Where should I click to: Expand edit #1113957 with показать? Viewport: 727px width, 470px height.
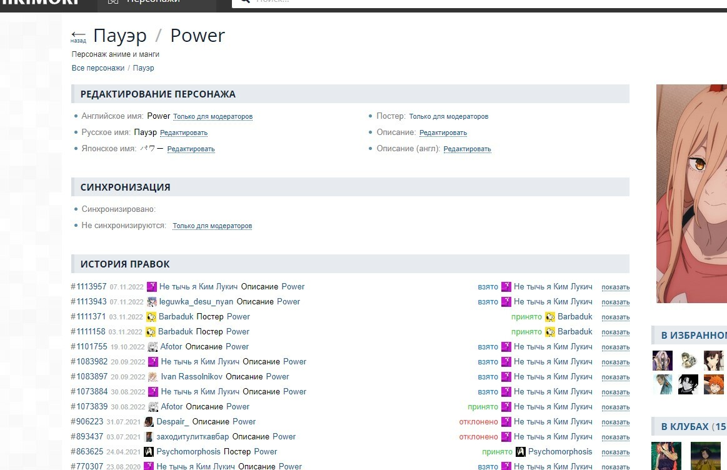(615, 287)
